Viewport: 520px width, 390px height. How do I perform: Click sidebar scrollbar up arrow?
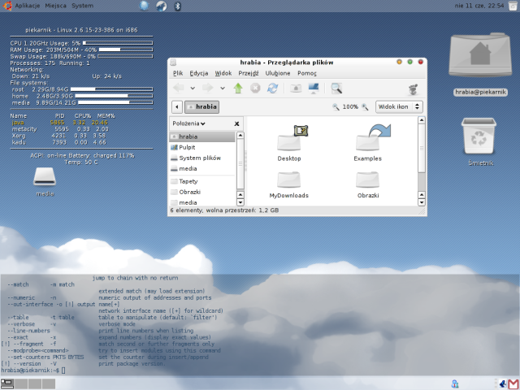pos(240,136)
